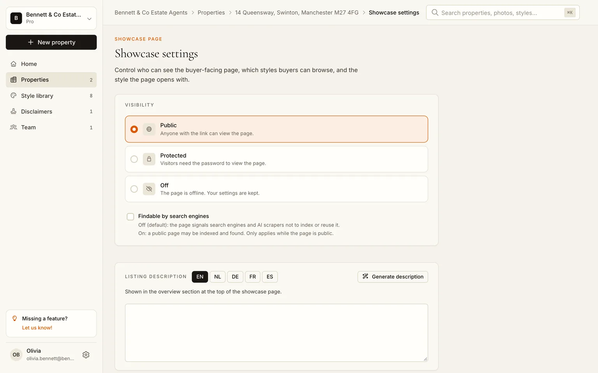Viewport: 598px width, 373px height.
Task: Switch to the EN language tab
Action: [x=200, y=277]
